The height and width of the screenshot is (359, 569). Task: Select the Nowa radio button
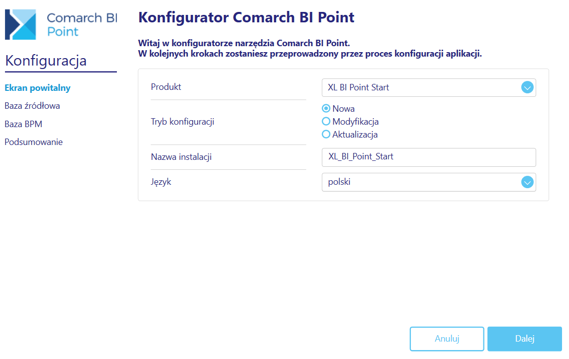[x=326, y=108]
